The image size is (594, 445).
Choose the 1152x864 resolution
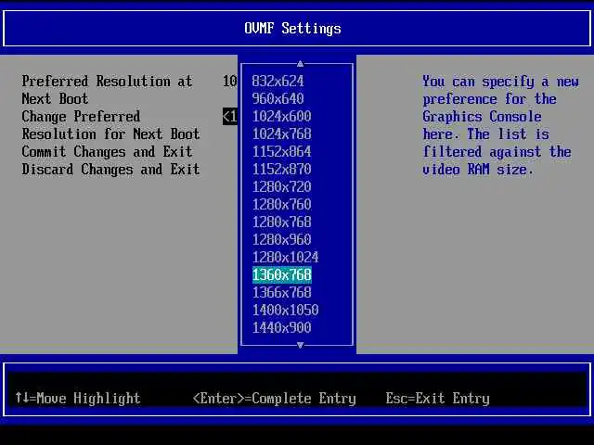(281, 152)
